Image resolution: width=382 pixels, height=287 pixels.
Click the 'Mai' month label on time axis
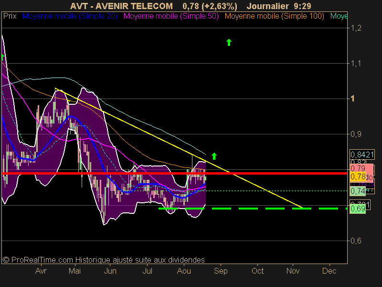pos(74,271)
